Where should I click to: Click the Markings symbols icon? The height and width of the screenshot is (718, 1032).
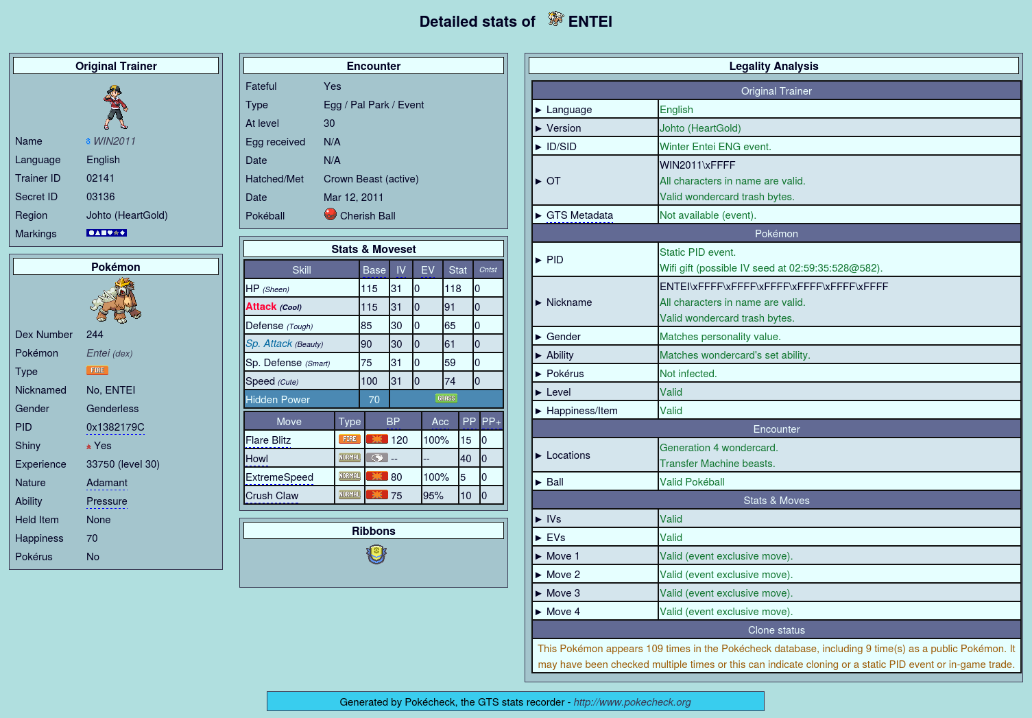(106, 233)
